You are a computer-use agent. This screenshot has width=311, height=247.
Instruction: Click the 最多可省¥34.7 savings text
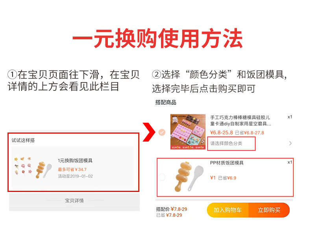click(x=72, y=170)
